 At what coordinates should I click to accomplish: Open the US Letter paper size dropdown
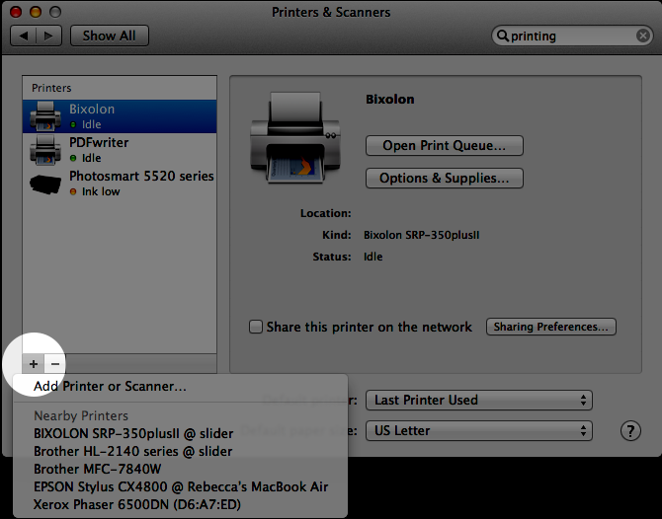pos(479,430)
